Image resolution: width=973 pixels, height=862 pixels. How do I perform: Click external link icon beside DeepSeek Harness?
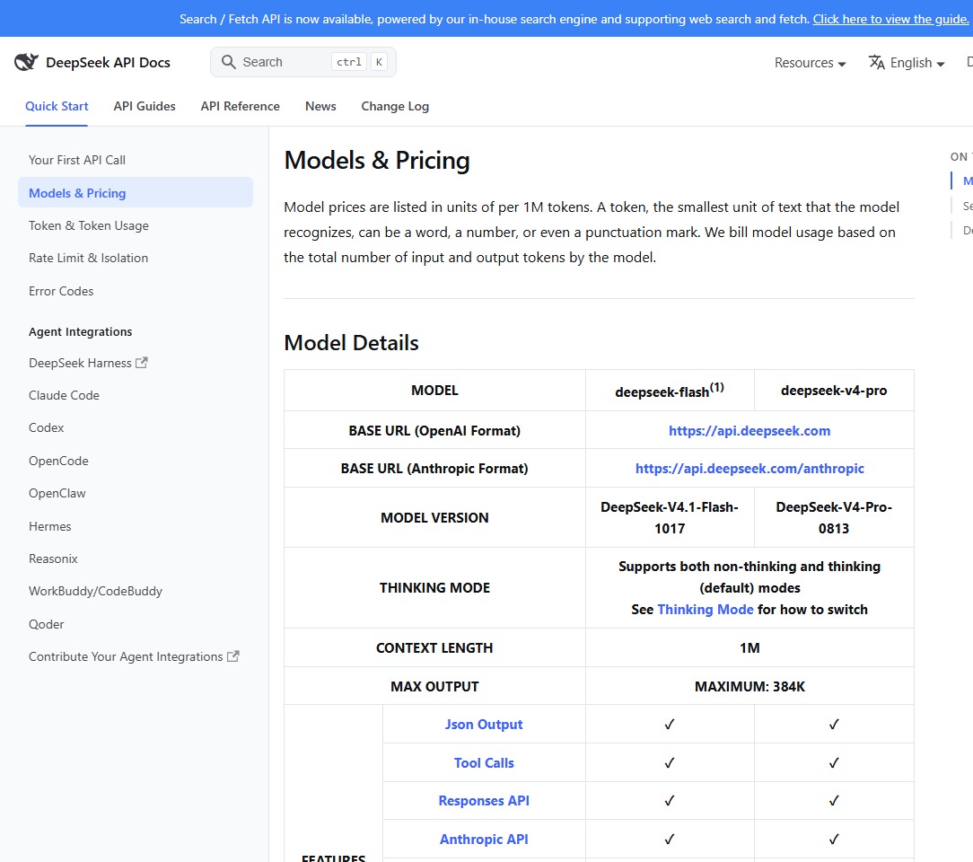[x=142, y=363]
